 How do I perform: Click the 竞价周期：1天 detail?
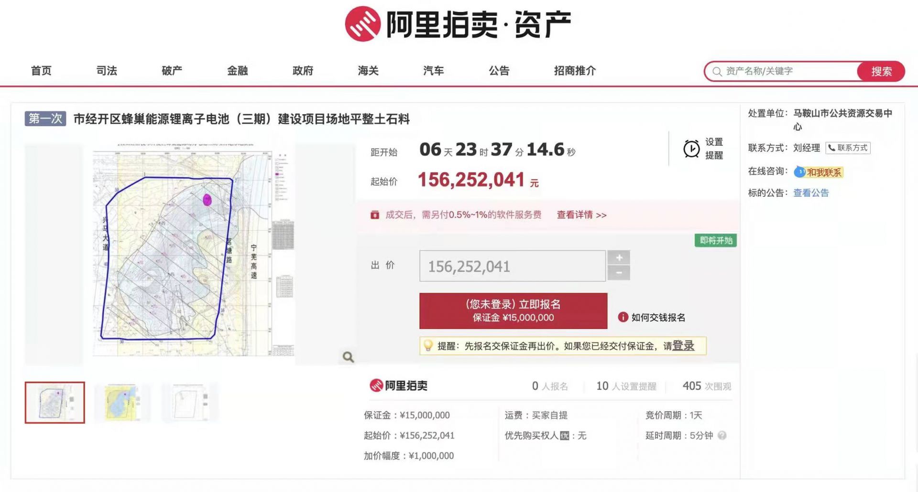[674, 415]
